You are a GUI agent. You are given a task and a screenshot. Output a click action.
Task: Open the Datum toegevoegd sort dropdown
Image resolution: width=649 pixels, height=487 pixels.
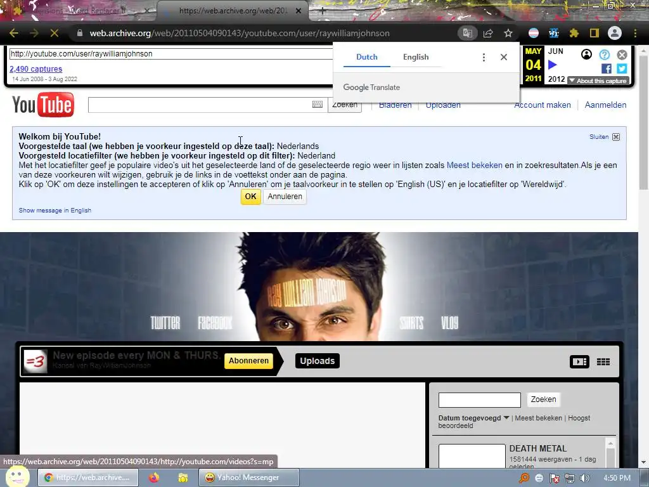(x=473, y=418)
